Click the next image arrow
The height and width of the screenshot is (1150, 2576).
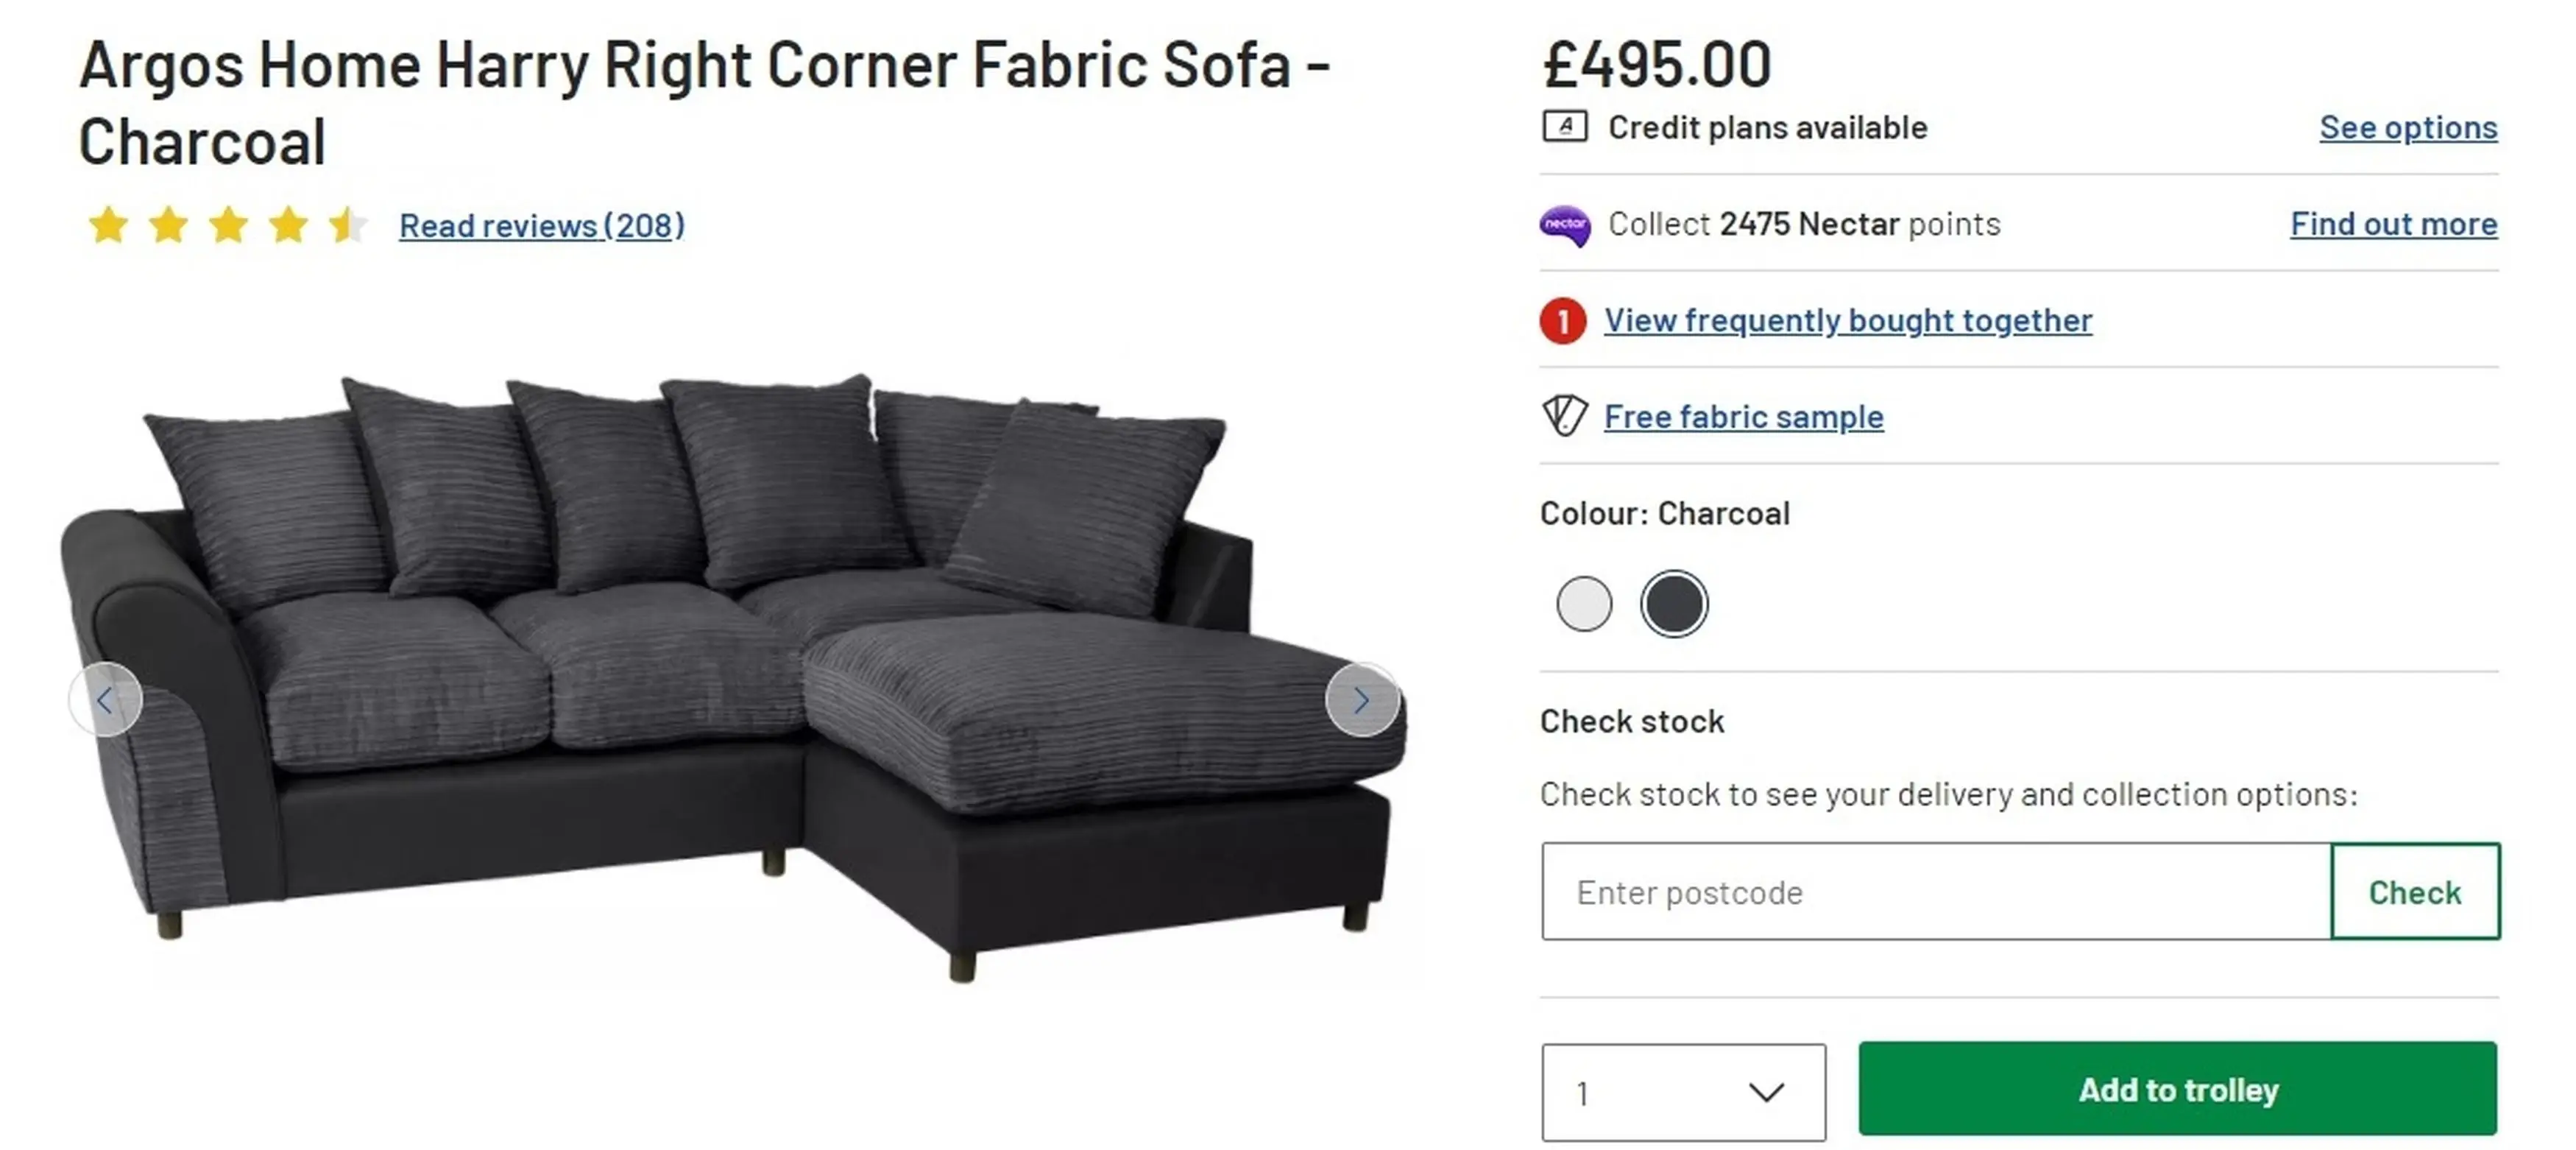1361,700
